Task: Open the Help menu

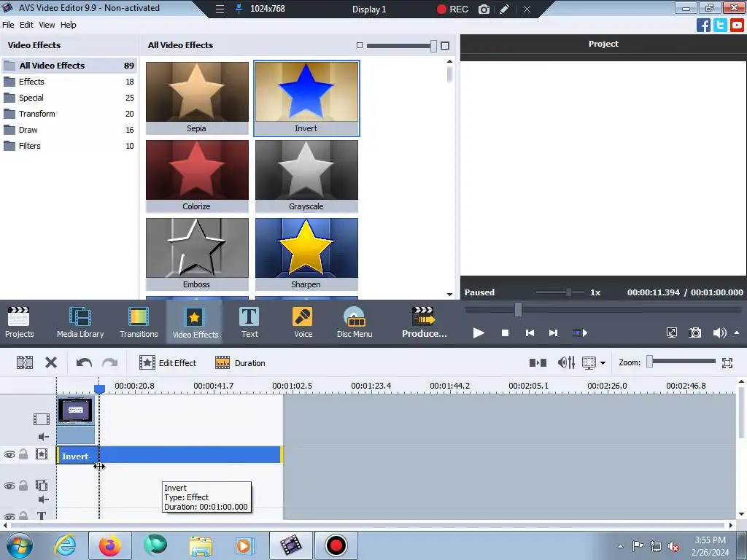Action: pyautogui.click(x=68, y=25)
